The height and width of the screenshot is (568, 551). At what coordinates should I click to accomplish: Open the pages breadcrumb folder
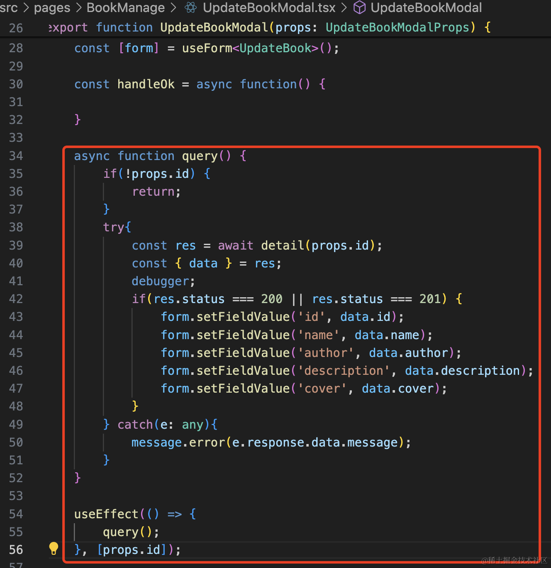tap(52, 7)
